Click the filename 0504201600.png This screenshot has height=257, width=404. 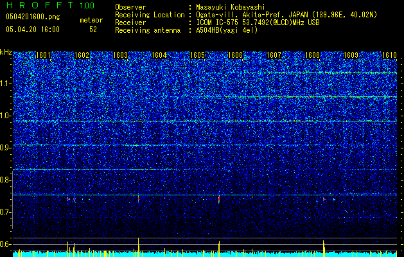point(33,17)
